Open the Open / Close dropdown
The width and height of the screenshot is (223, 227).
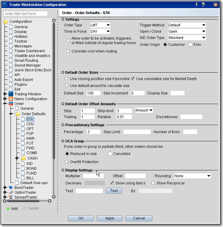(x=187, y=31)
